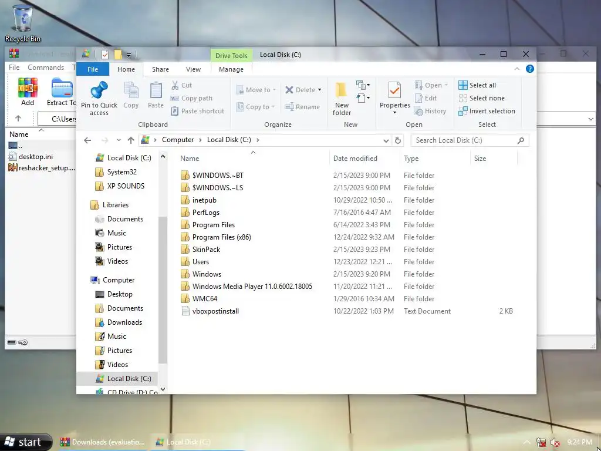The width and height of the screenshot is (601, 451).
Task: Switch to the View tab
Action: (x=193, y=69)
